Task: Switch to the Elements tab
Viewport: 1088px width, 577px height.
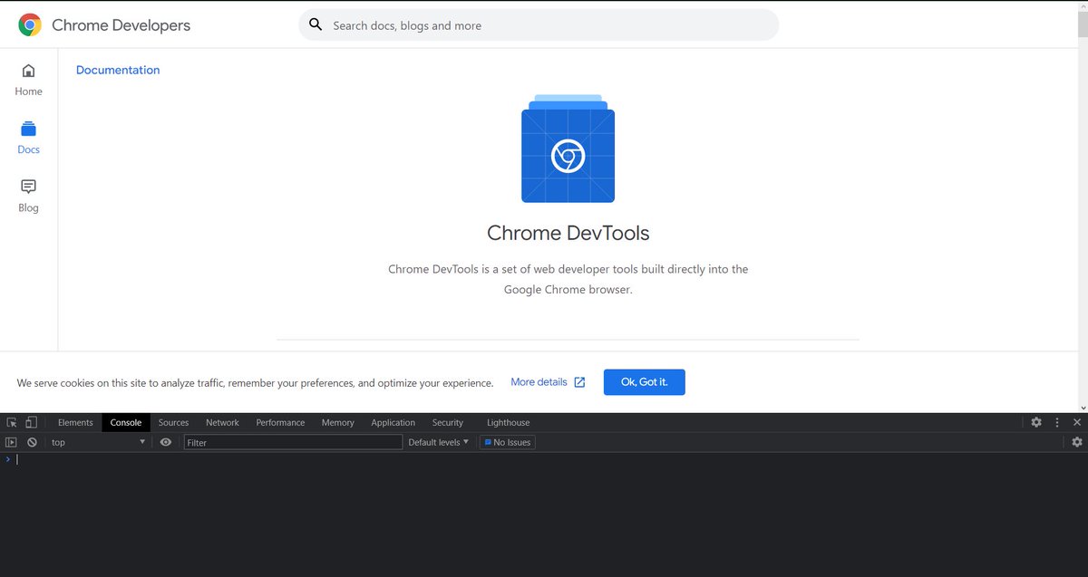Action: point(75,422)
